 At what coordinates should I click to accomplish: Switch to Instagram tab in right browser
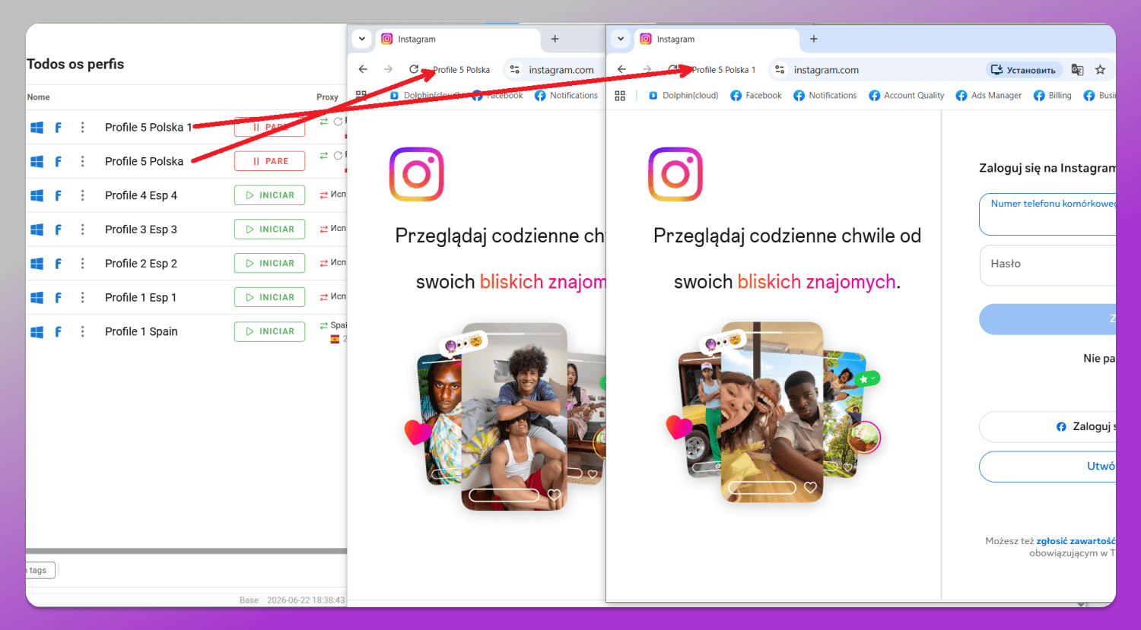[x=717, y=40]
